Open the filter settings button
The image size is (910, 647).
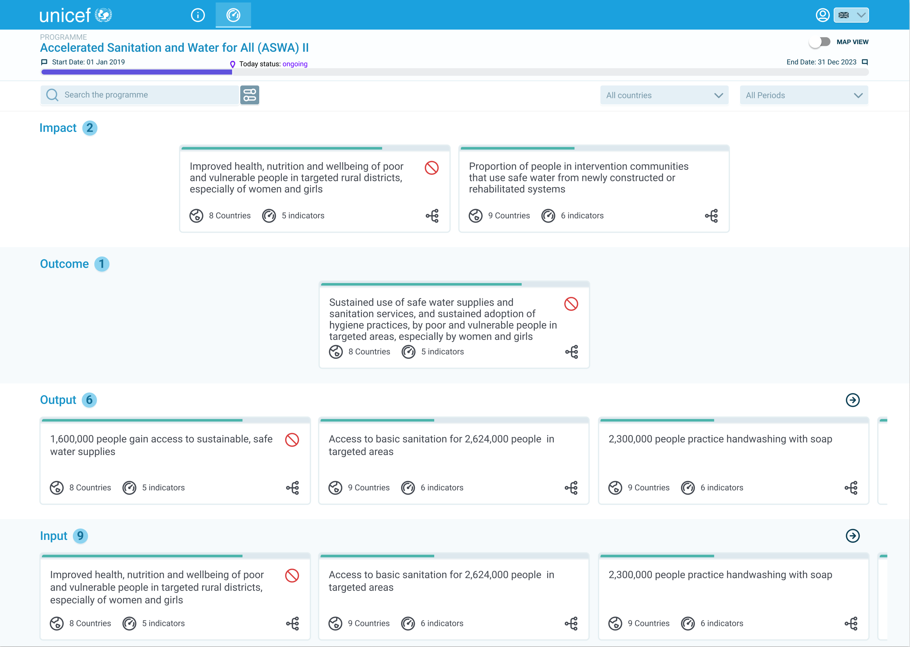point(249,95)
